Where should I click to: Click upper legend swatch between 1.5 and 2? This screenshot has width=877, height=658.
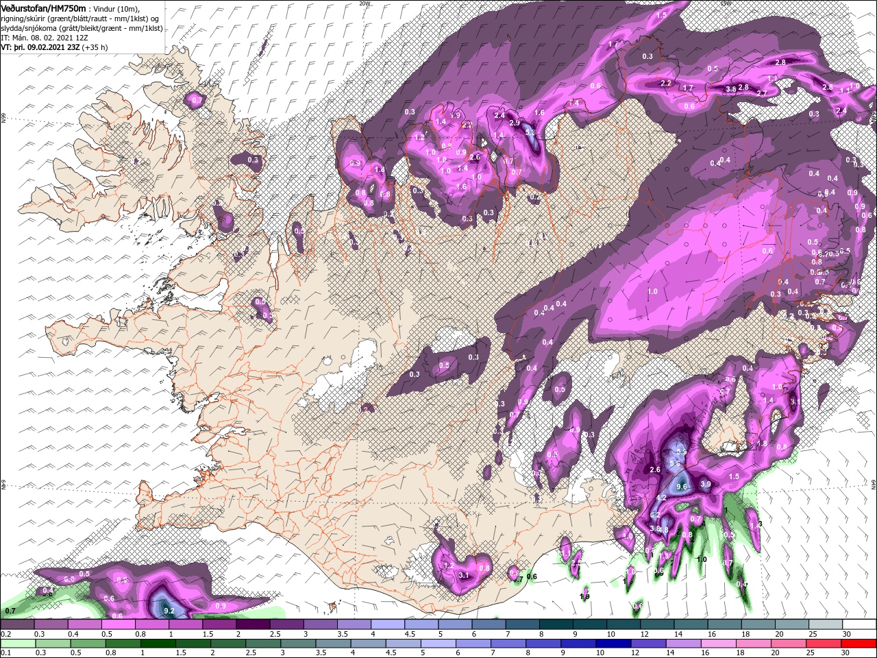coord(219,624)
